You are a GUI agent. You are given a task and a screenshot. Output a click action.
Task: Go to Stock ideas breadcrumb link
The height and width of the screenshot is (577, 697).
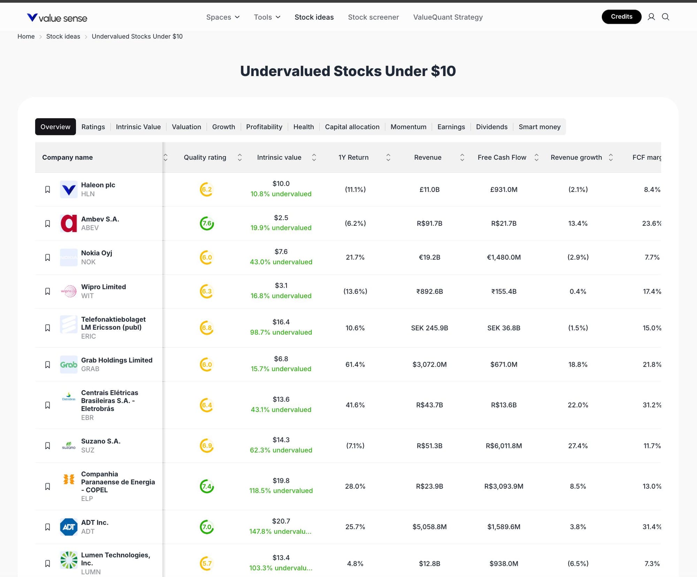coord(63,36)
